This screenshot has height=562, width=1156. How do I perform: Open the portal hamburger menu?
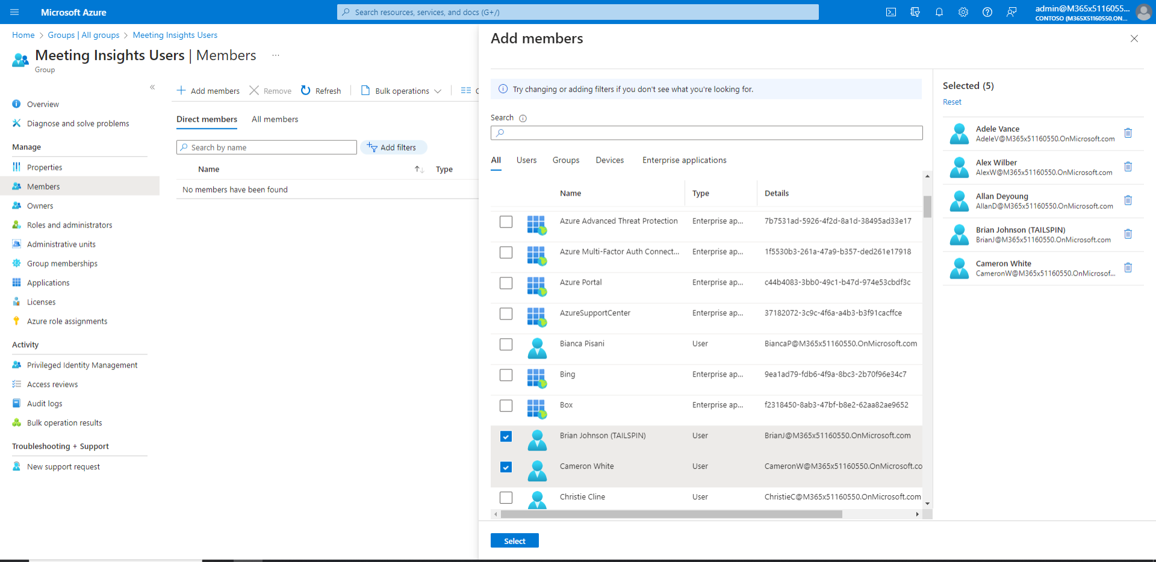coord(15,12)
